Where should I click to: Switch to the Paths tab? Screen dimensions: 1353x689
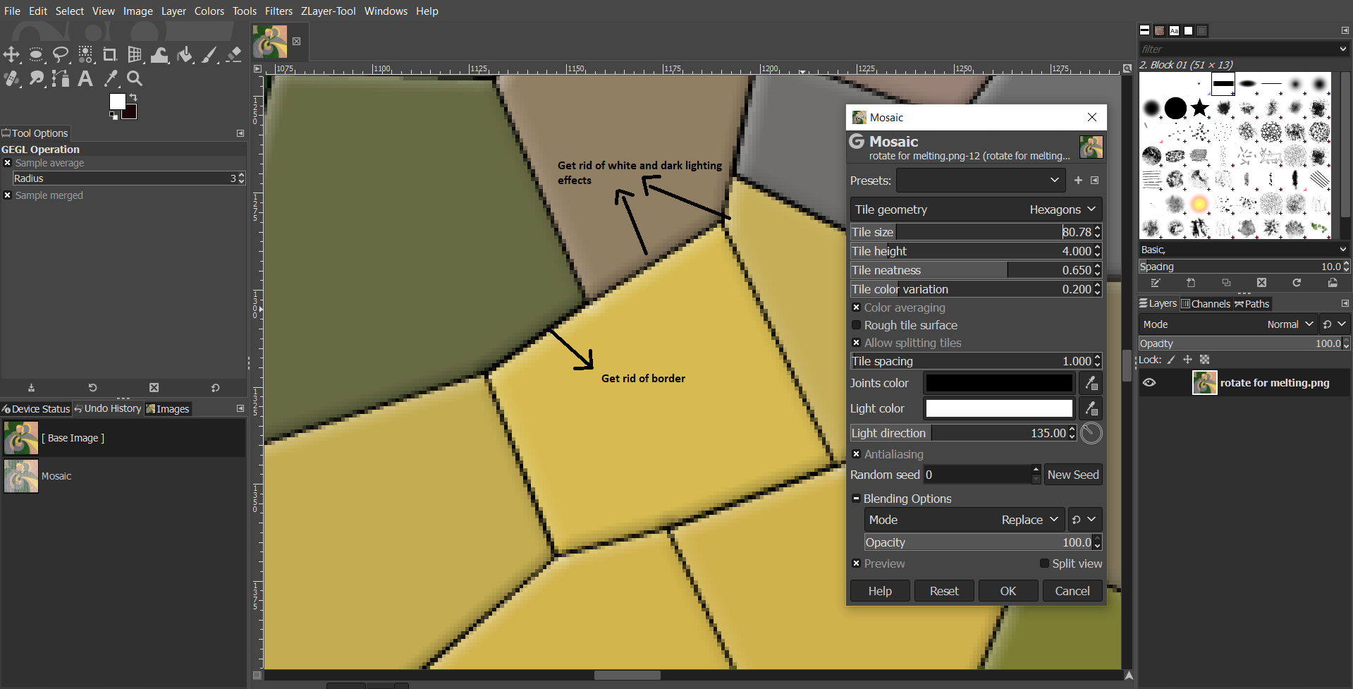pyautogui.click(x=1251, y=304)
